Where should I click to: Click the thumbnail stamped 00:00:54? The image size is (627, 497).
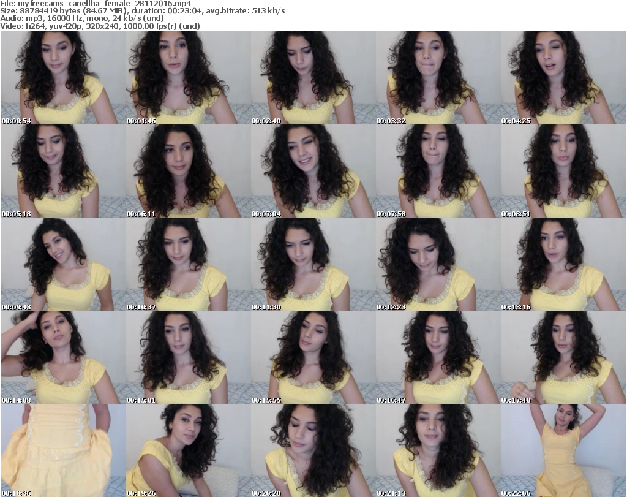pyautogui.click(x=64, y=78)
